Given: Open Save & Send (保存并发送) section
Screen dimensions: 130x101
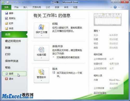Looking at the screenshot, I should (x=12, y=61).
